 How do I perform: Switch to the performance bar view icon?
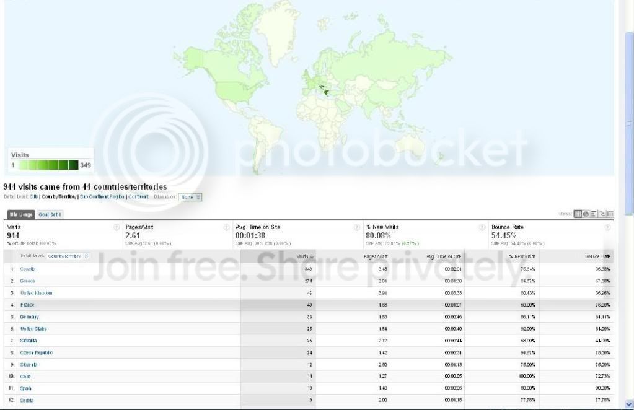point(594,214)
